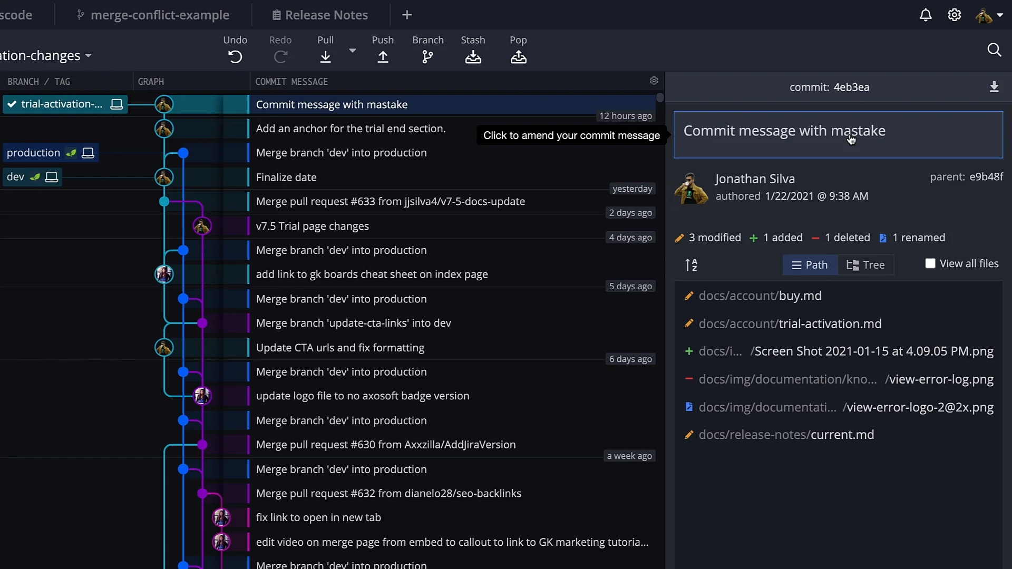Screen dimensions: 1012x569
Task: Open the branch name dropdown
Action: (88, 55)
